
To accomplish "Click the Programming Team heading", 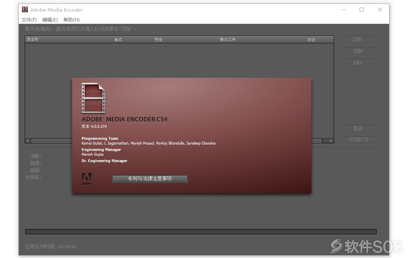I will point(100,139).
